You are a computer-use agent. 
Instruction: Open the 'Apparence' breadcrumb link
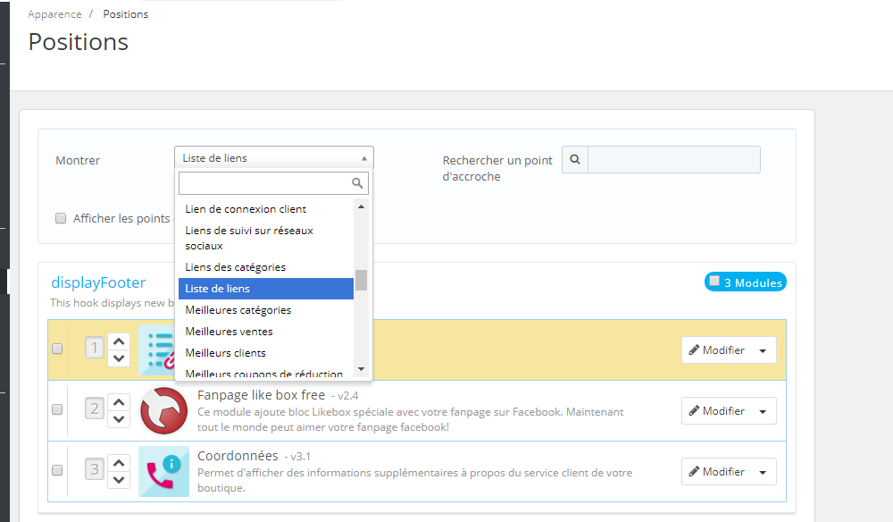54,13
